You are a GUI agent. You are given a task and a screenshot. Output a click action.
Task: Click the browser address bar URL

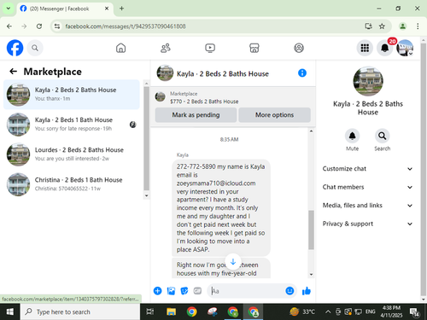coord(126,26)
